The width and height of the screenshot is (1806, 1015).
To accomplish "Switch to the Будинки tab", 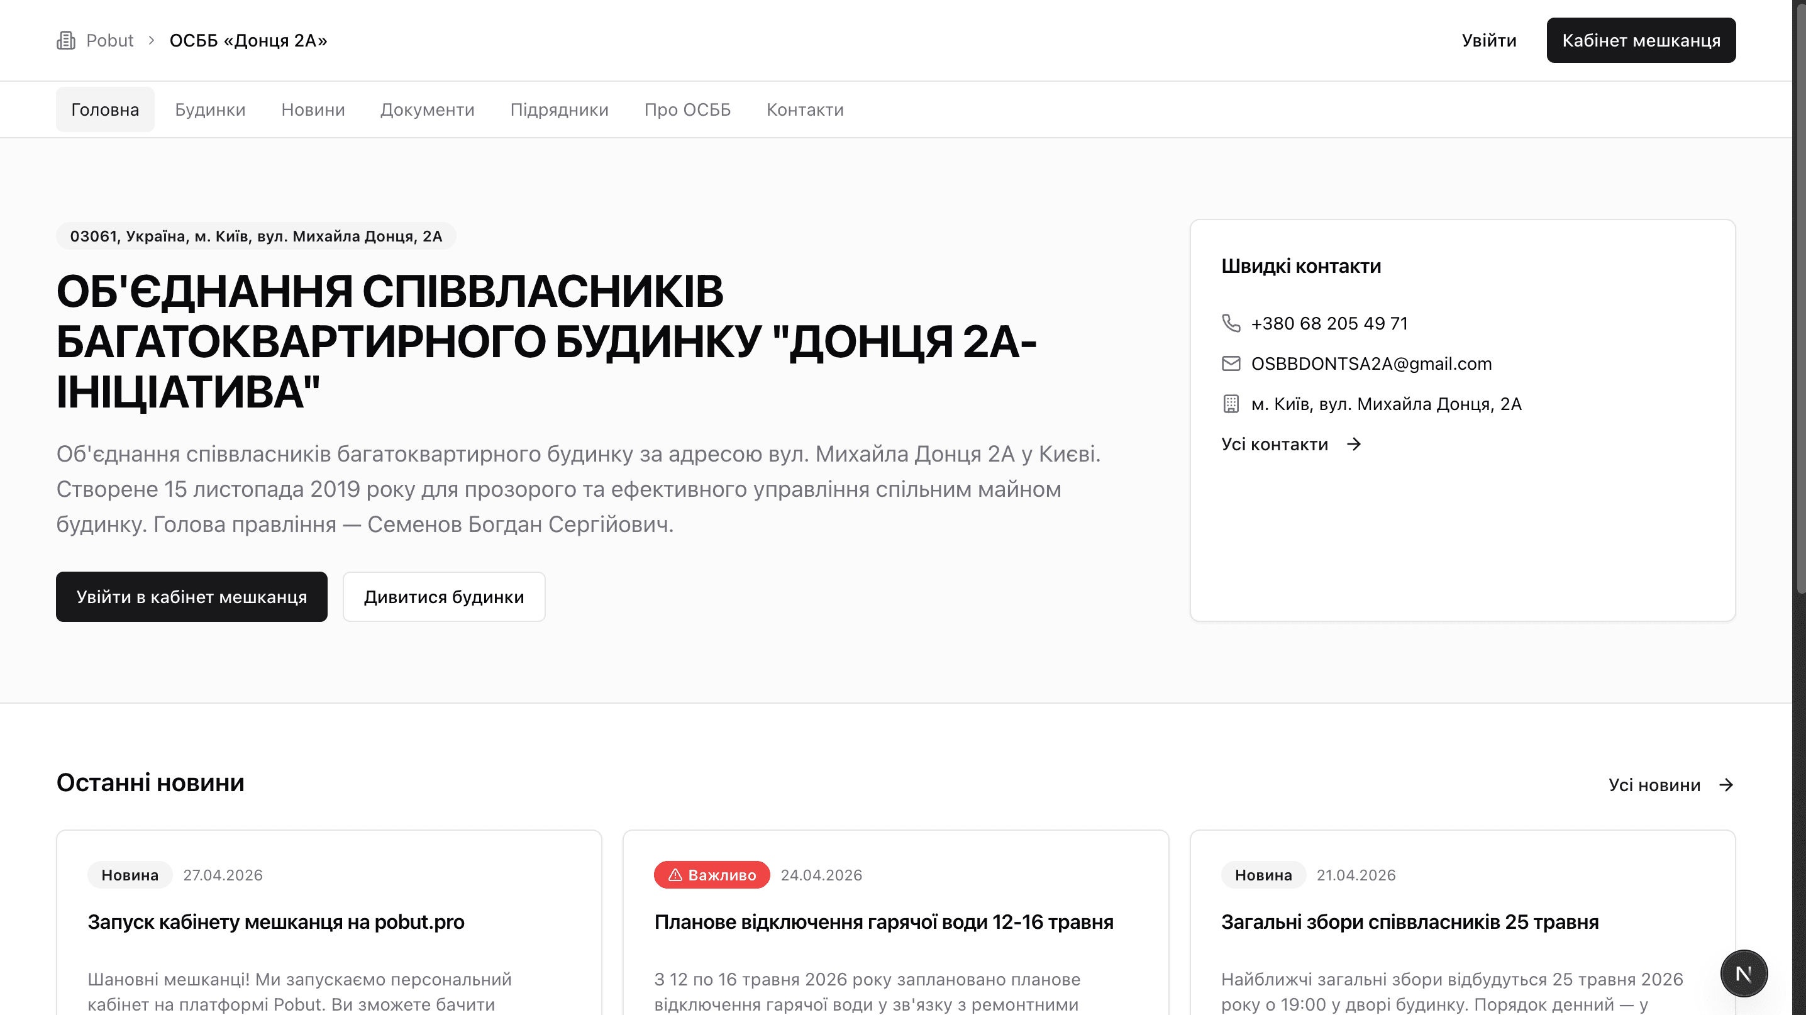I will (x=210, y=110).
